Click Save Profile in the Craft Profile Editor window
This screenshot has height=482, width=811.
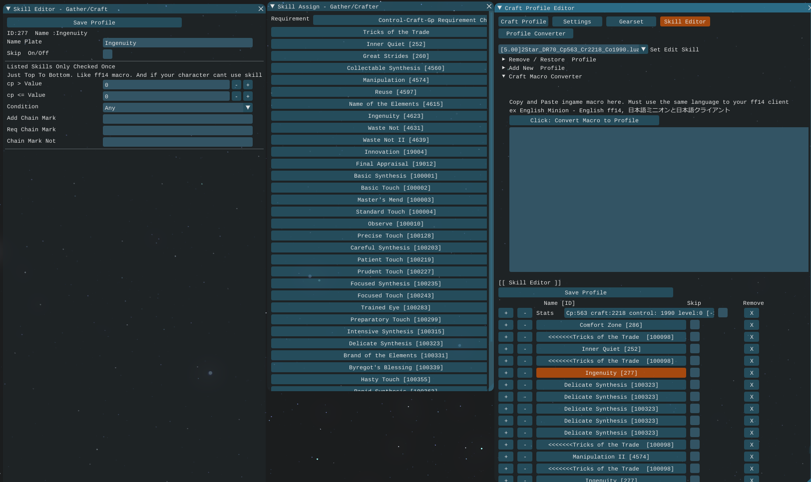[x=586, y=292]
